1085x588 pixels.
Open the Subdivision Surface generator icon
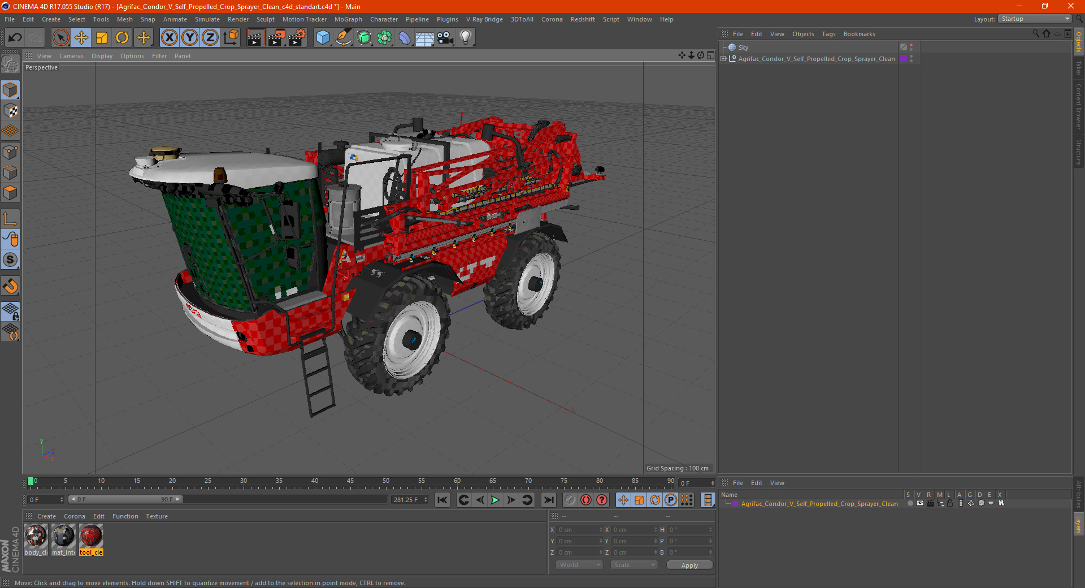(x=364, y=38)
